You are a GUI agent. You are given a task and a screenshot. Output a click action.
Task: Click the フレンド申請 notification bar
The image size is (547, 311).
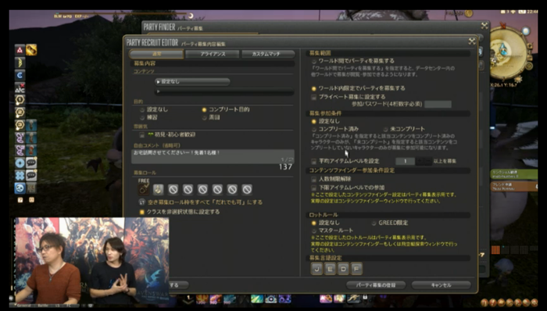tap(514, 187)
